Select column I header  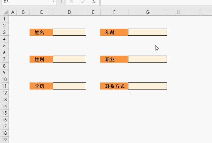(x=200, y=13)
